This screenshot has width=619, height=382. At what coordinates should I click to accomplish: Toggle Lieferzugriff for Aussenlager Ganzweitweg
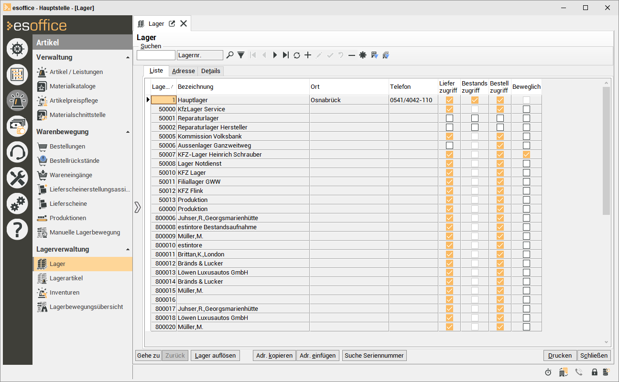[449, 146]
